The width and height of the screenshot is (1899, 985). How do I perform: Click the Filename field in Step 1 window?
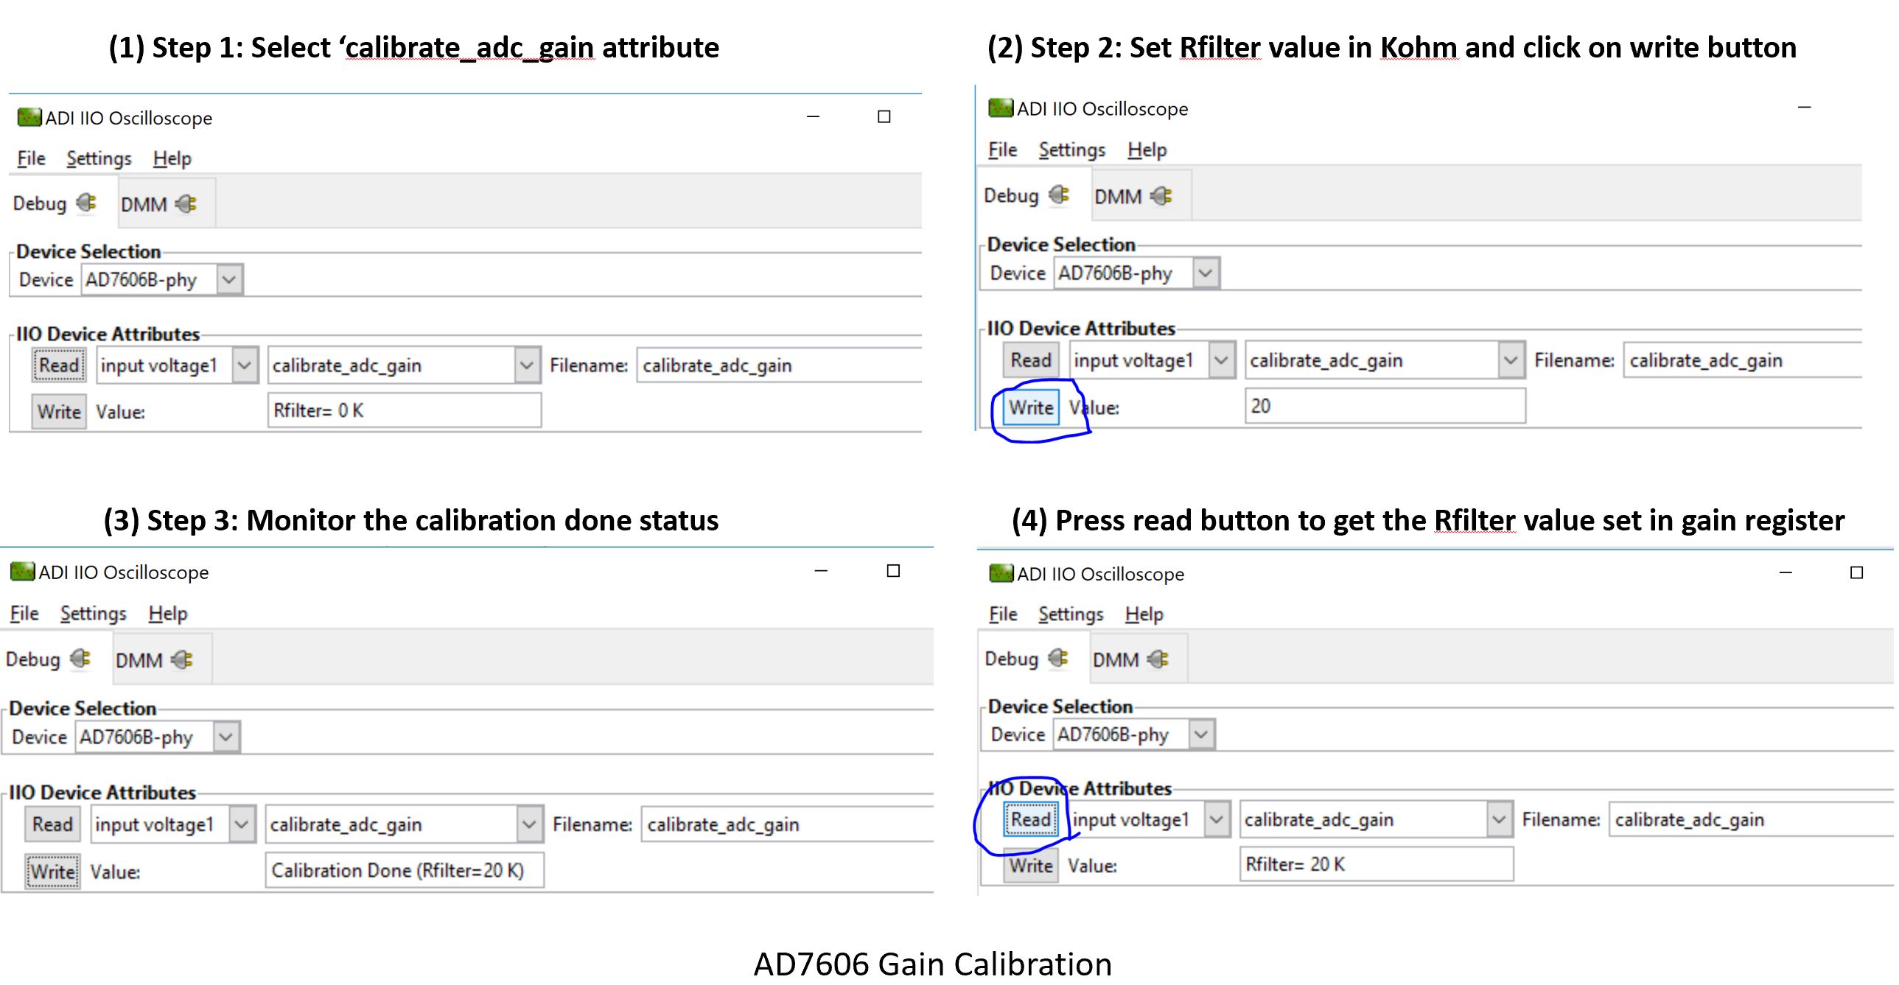[779, 365]
